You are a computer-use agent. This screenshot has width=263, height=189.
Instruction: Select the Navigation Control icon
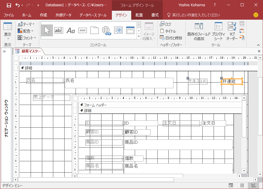[130, 30]
